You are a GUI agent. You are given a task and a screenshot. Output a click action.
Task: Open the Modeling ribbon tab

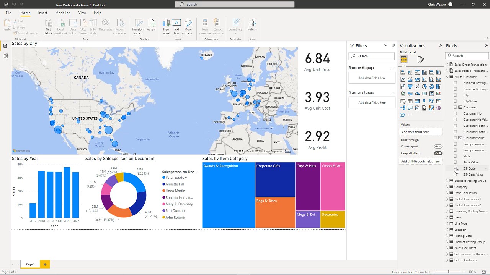(x=62, y=13)
